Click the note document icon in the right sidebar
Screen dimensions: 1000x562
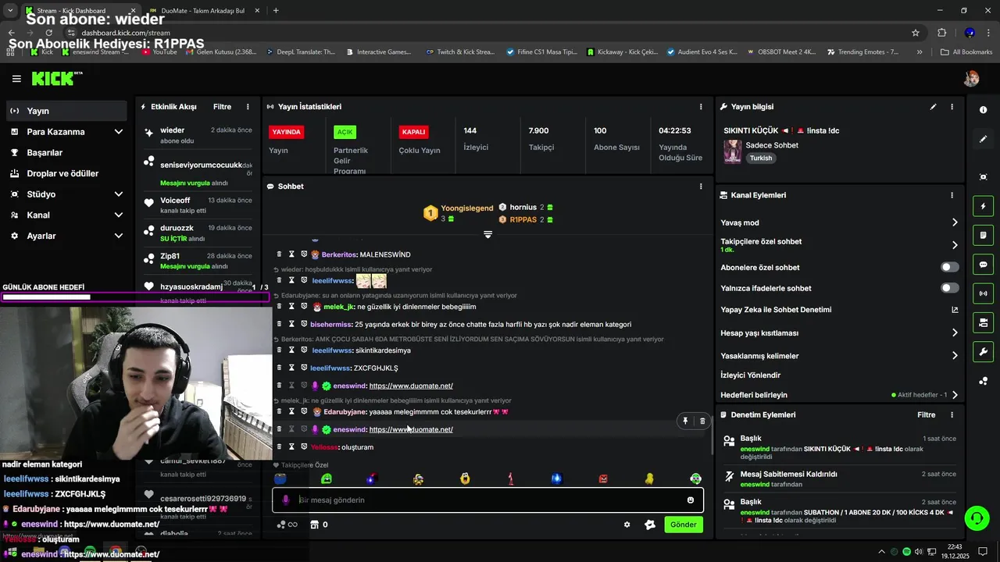pos(983,235)
